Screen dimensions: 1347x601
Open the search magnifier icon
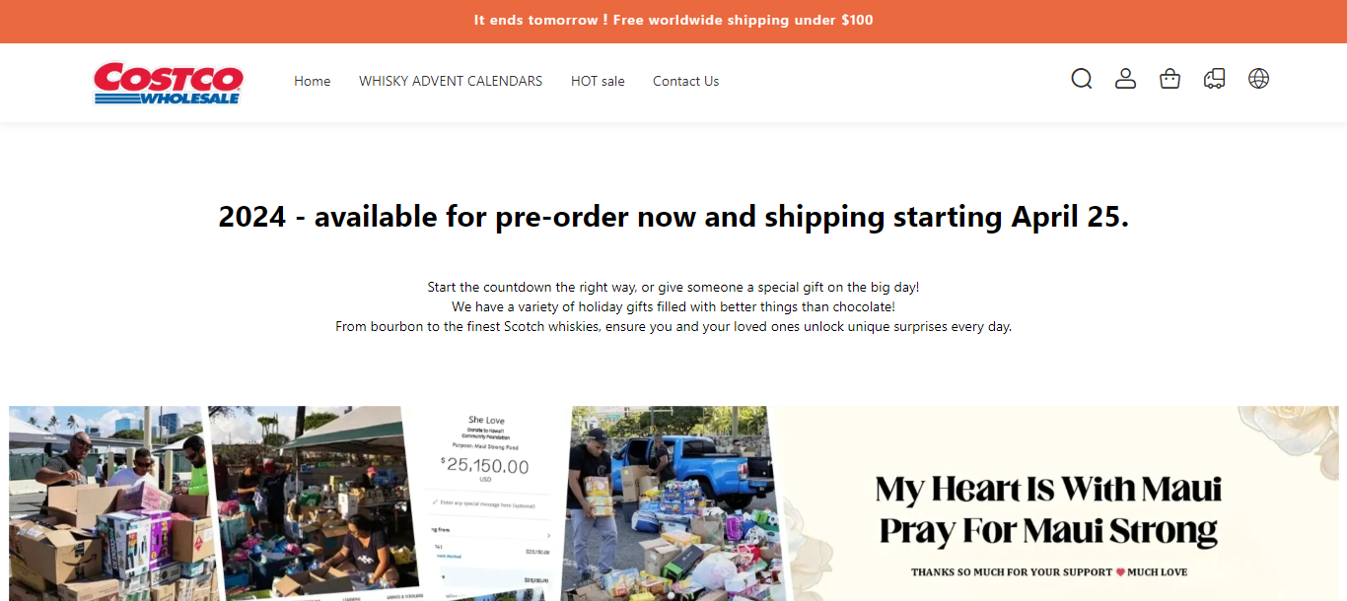[1082, 79]
